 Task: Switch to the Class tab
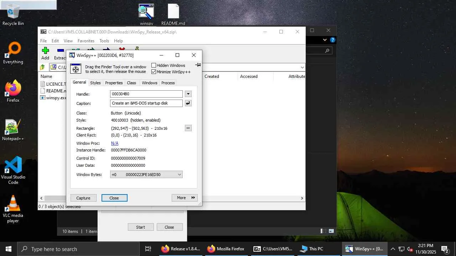(x=131, y=83)
